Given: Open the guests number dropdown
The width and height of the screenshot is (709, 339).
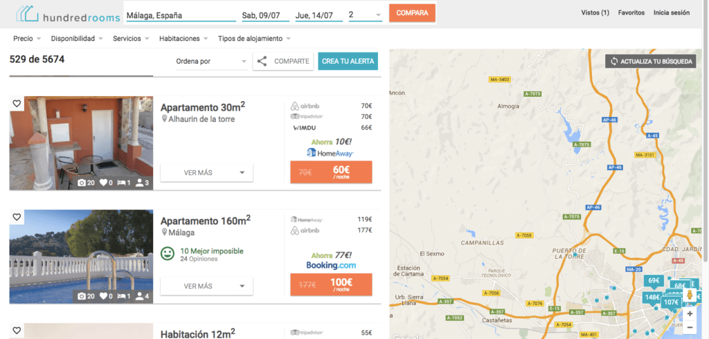Looking at the screenshot, I should coord(366,15).
